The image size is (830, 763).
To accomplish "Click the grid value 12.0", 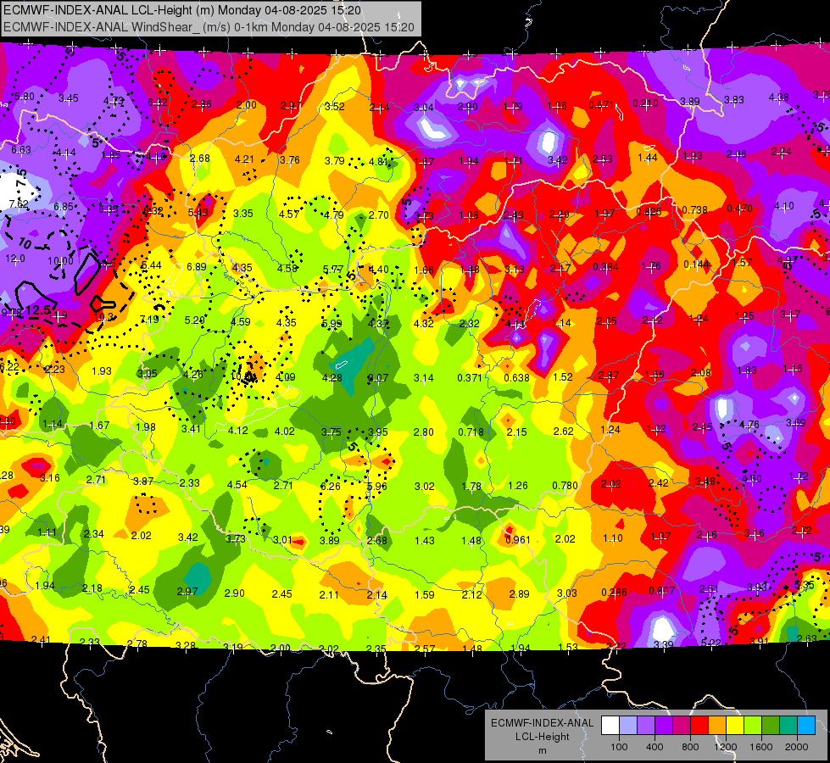I will (x=14, y=259).
